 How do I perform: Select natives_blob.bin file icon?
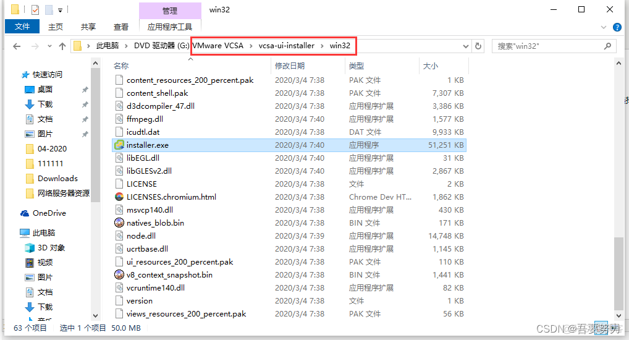click(119, 223)
